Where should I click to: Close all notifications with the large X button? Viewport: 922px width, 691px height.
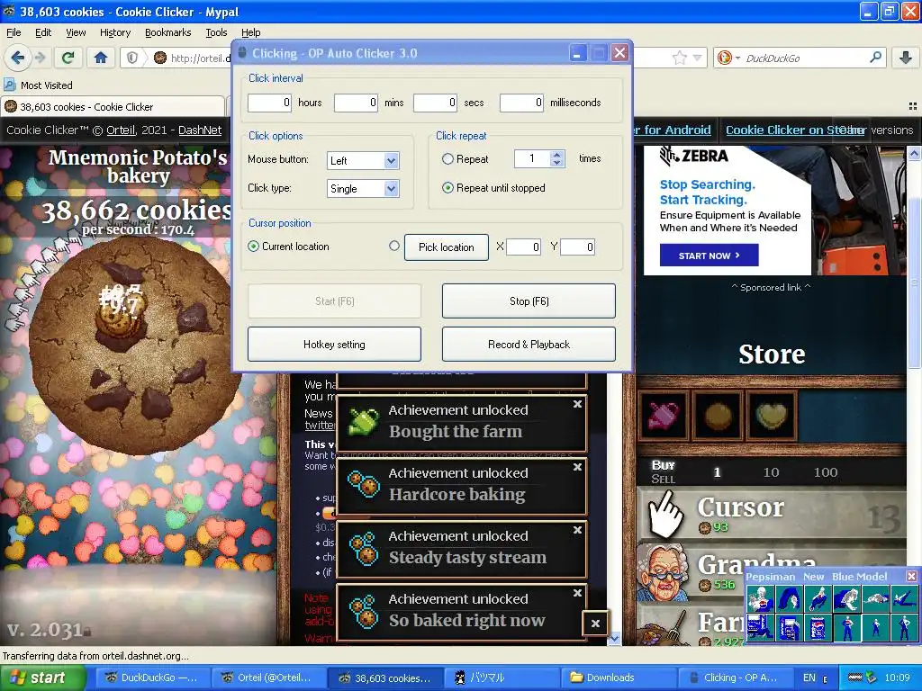(595, 624)
